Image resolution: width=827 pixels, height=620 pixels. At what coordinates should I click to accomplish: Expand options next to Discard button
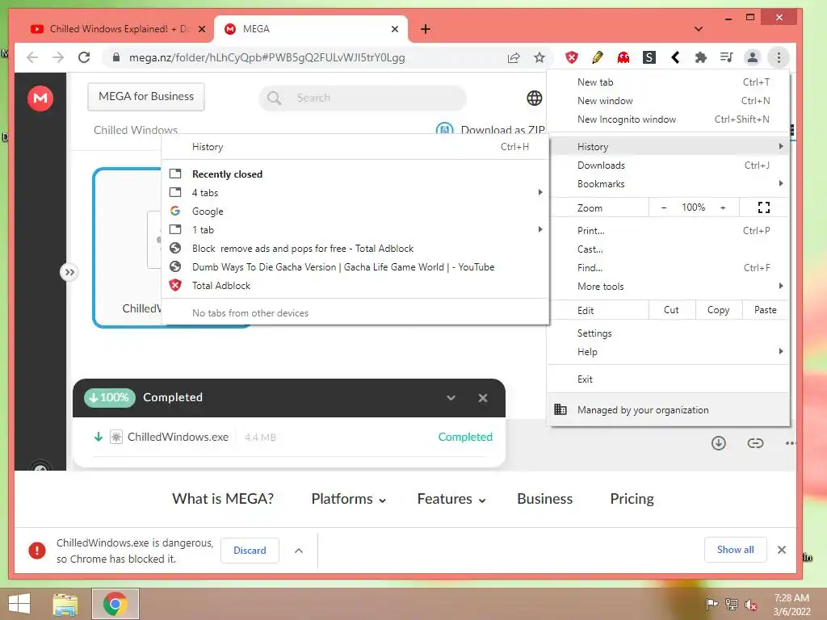299,551
